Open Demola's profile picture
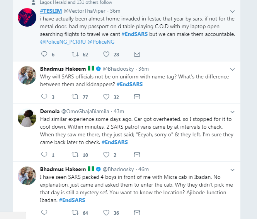This screenshot has width=257, height=219. point(27,117)
